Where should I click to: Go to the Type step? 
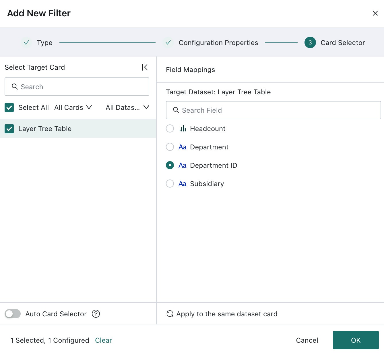[x=37, y=42]
